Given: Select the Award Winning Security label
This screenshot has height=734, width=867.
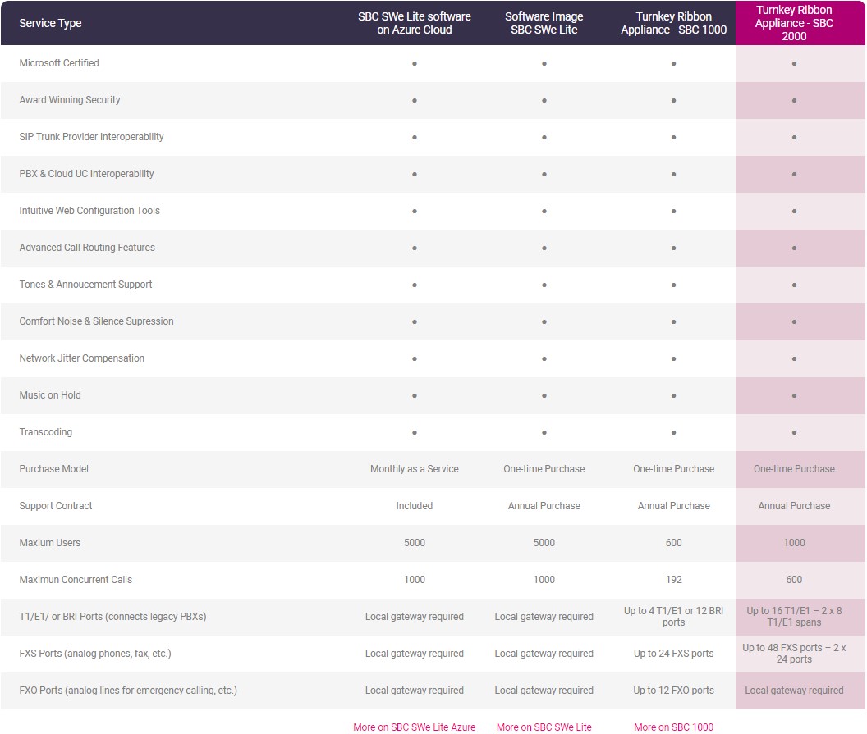Looking at the screenshot, I should coord(70,100).
